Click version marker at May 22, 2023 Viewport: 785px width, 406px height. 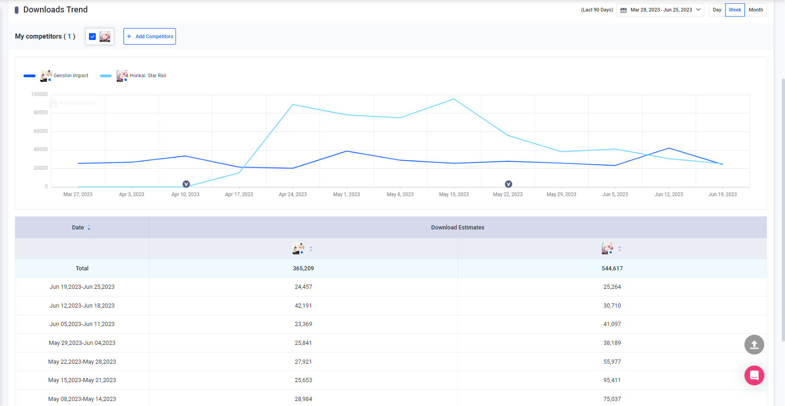pos(509,184)
